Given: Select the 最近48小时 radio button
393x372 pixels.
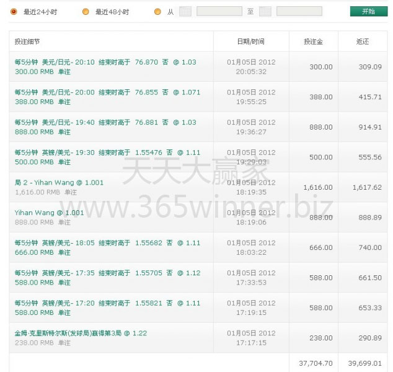Looking at the screenshot, I should (86, 12).
